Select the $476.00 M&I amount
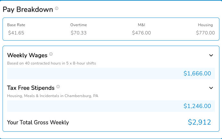The image size is (222, 139). tap(141, 33)
